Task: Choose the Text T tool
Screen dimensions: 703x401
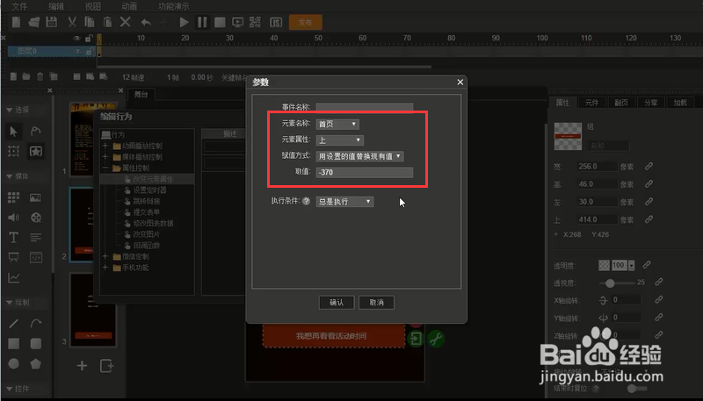Action: pos(13,238)
